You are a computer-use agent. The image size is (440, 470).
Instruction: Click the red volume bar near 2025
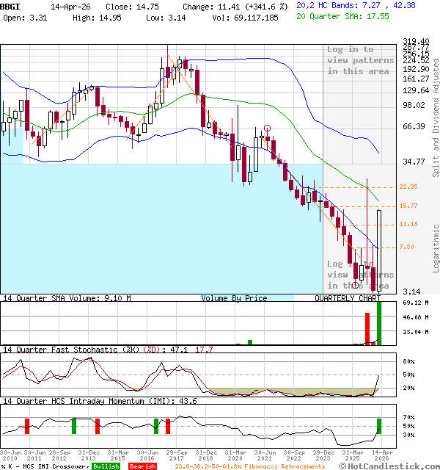point(368,328)
